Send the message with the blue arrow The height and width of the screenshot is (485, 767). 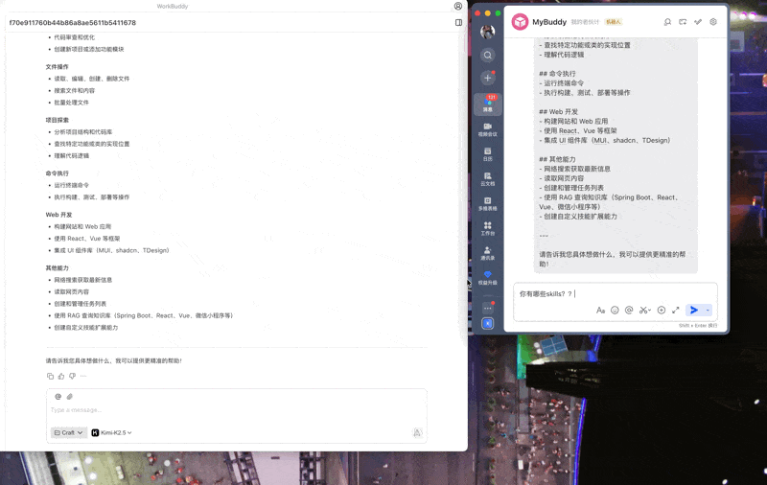pos(693,310)
